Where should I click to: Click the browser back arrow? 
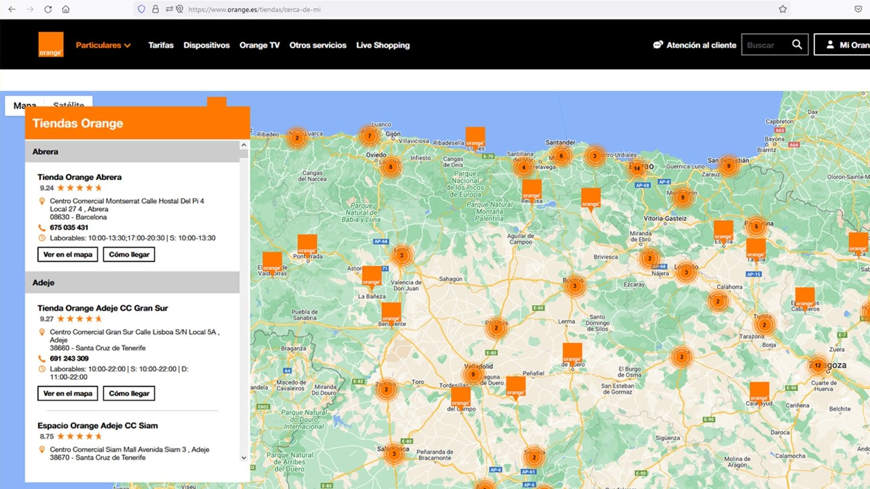coord(12,9)
